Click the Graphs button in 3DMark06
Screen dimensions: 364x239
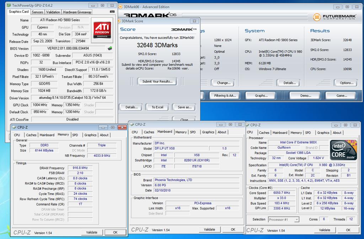tap(261, 96)
